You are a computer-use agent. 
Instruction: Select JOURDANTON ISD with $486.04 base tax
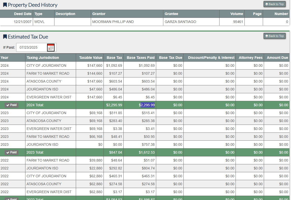pos(42,89)
